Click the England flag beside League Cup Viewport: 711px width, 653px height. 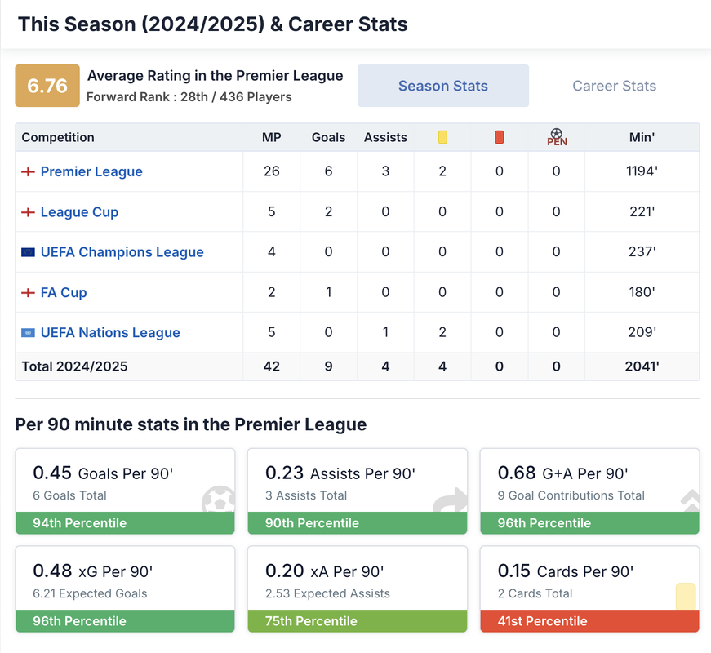(28, 212)
